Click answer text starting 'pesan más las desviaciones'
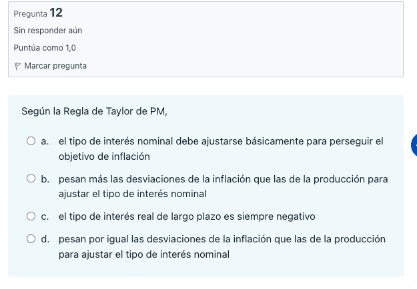 coord(223,186)
